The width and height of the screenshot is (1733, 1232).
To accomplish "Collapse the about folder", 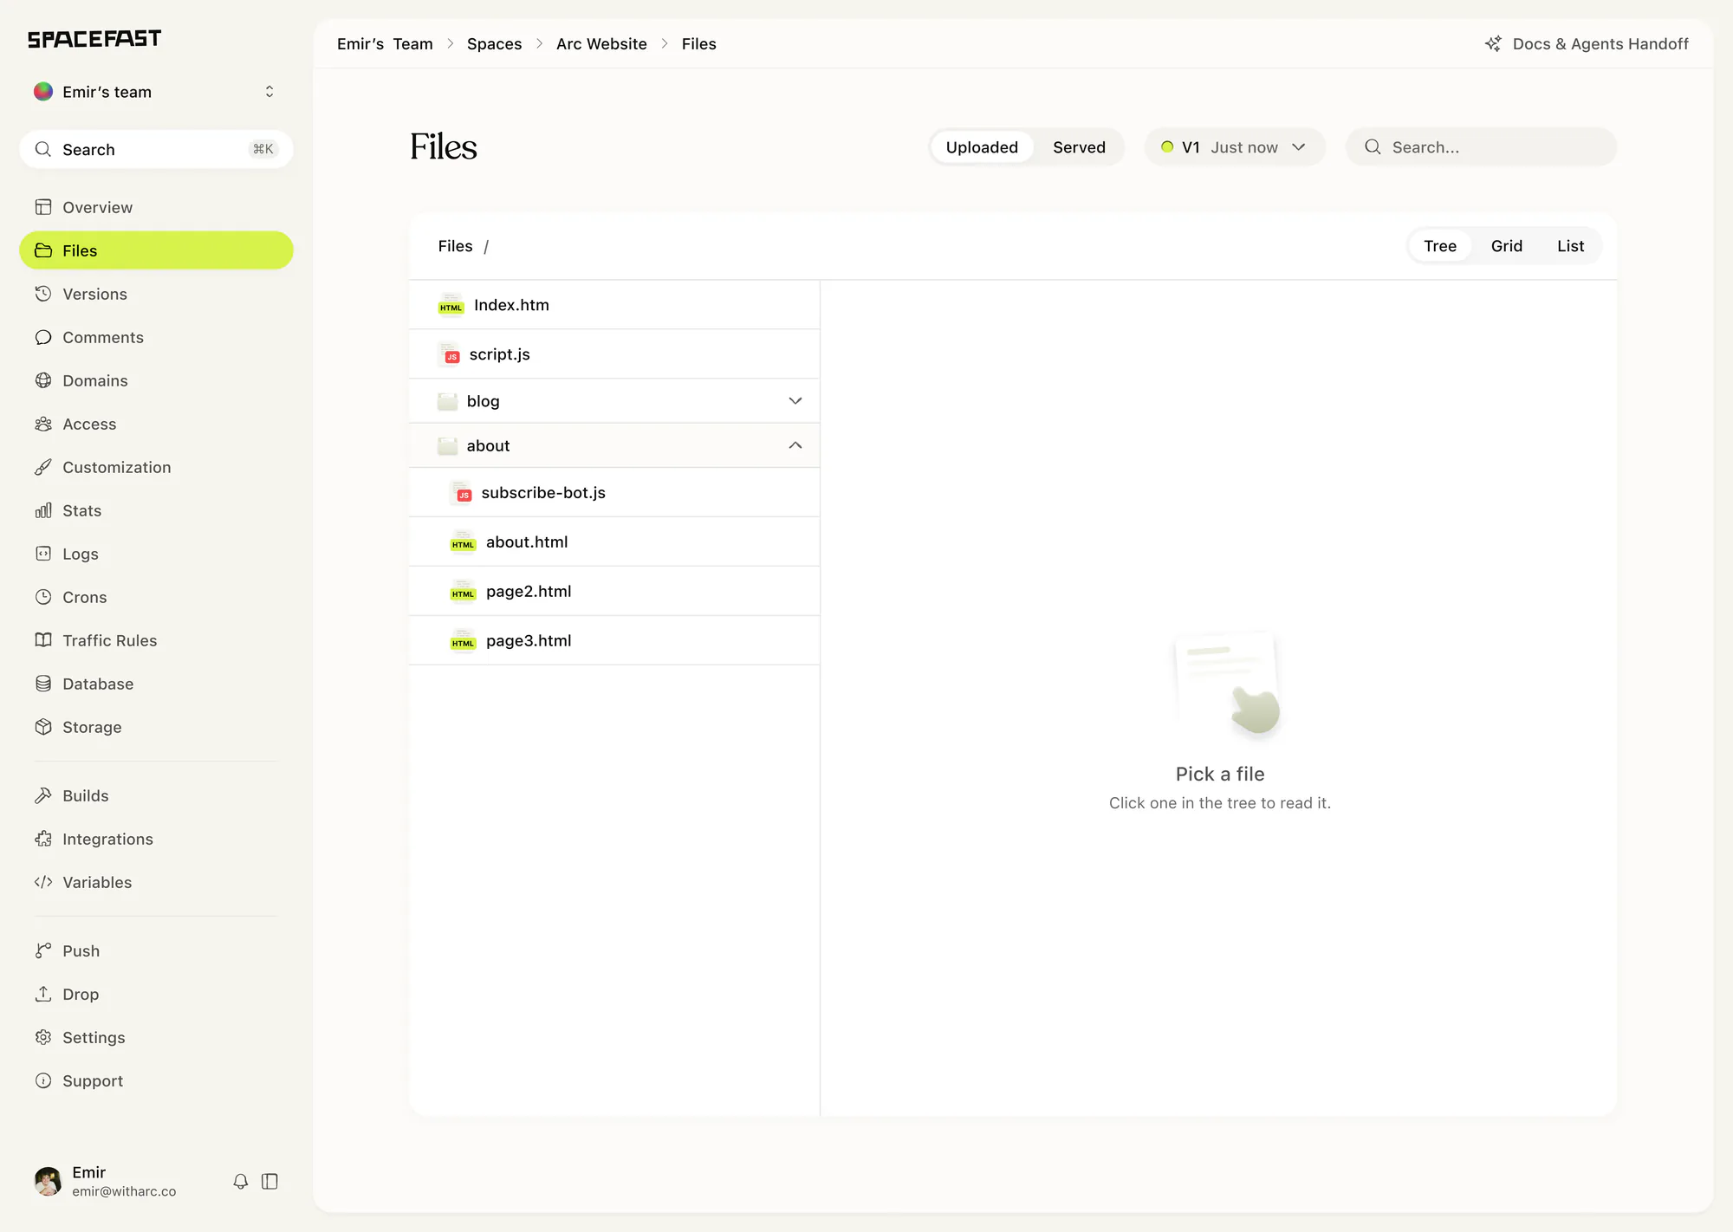I will pyautogui.click(x=614, y=445).
